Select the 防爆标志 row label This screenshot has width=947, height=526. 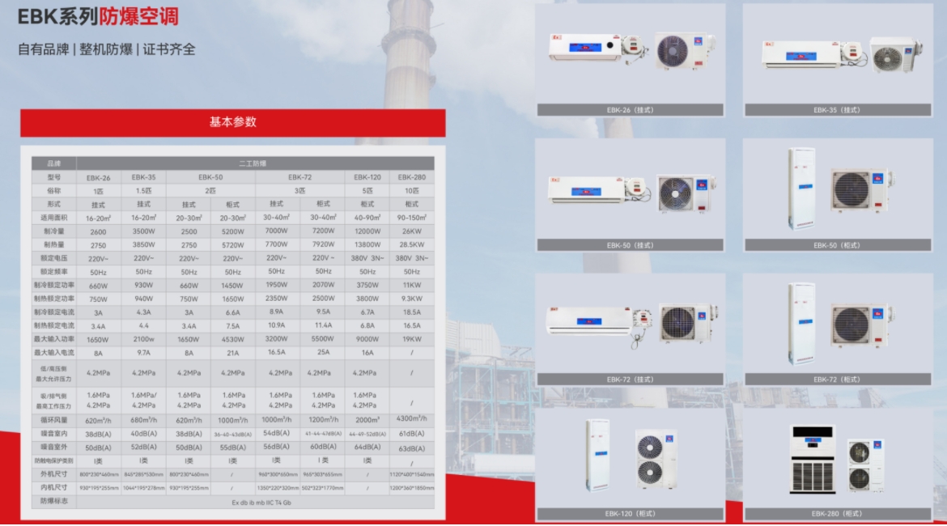[x=54, y=502]
